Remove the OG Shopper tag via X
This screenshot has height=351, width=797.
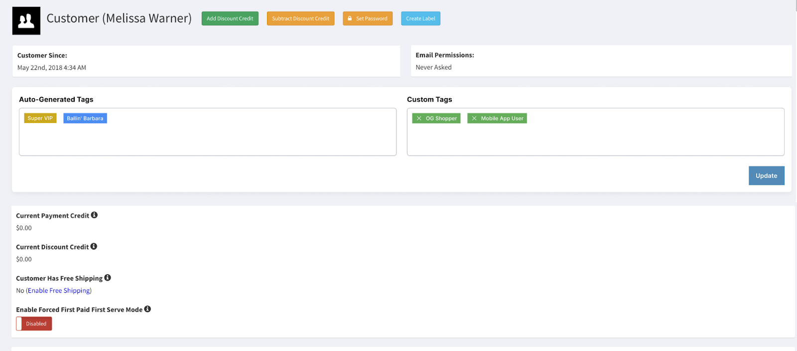419,118
